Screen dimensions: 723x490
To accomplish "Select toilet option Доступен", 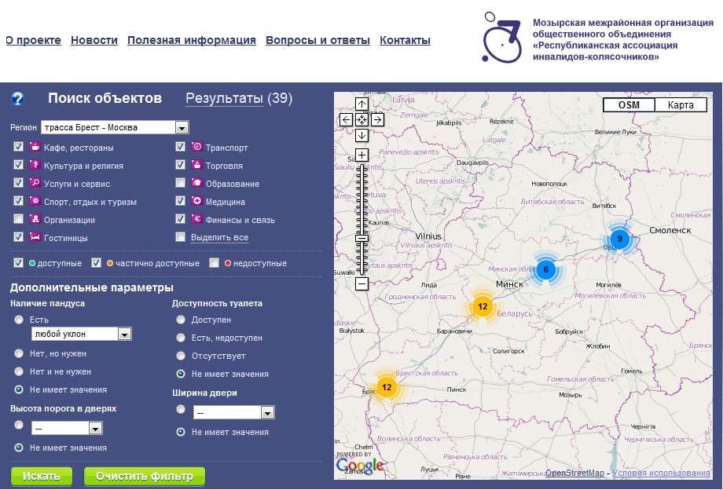I will click(x=181, y=319).
